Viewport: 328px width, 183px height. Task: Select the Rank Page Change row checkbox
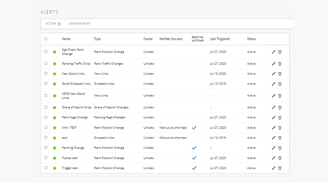pyautogui.click(x=46, y=117)
